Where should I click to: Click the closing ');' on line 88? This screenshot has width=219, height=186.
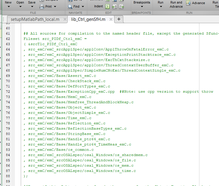tap(26, 176)
